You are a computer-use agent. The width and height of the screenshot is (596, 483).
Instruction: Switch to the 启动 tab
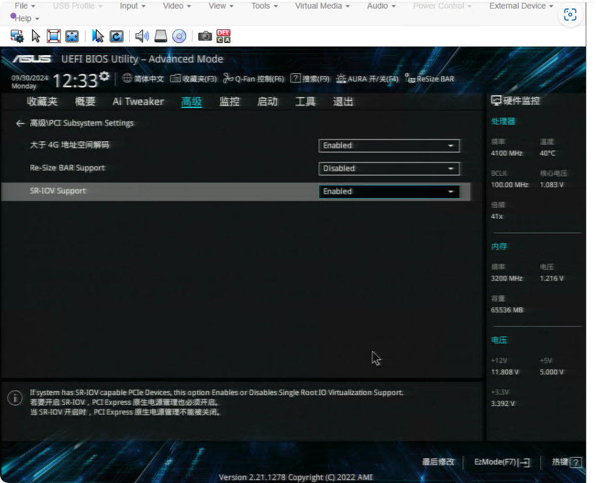[267, 101]
